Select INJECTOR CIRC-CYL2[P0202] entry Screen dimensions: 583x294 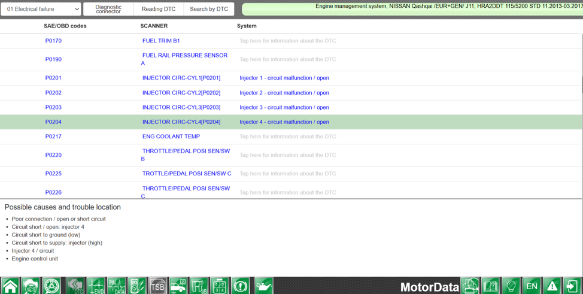tap(181, 93)
